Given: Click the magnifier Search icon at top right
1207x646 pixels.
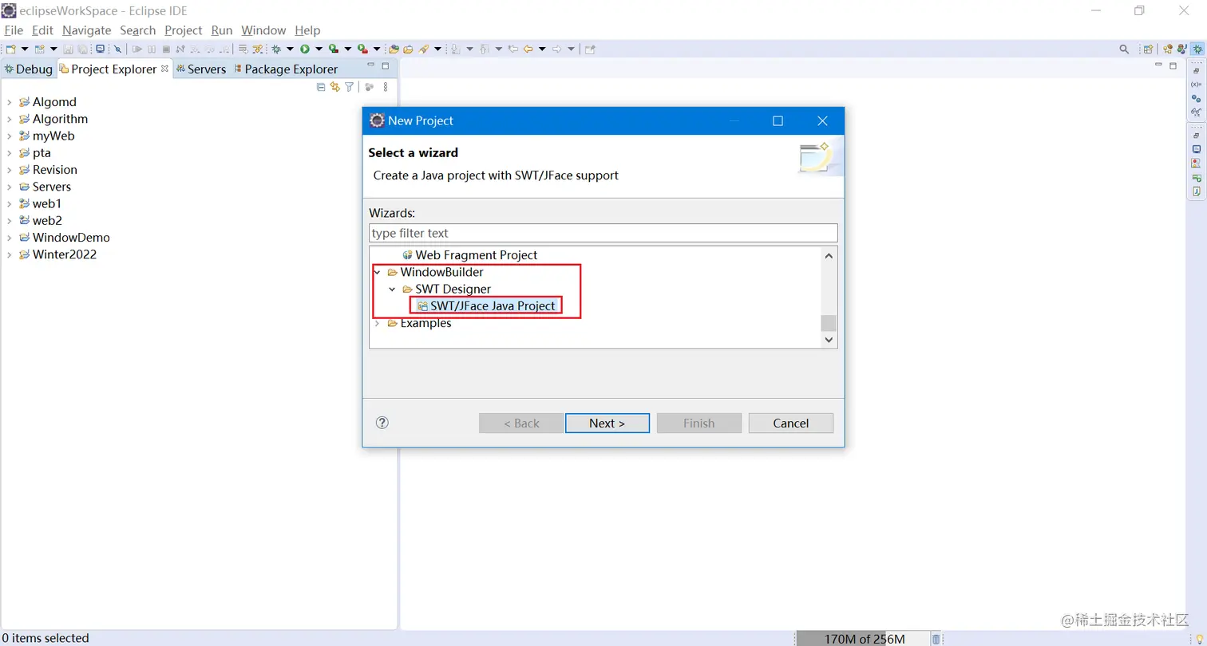Looking at the screenshot, I should click(1124, 49).
